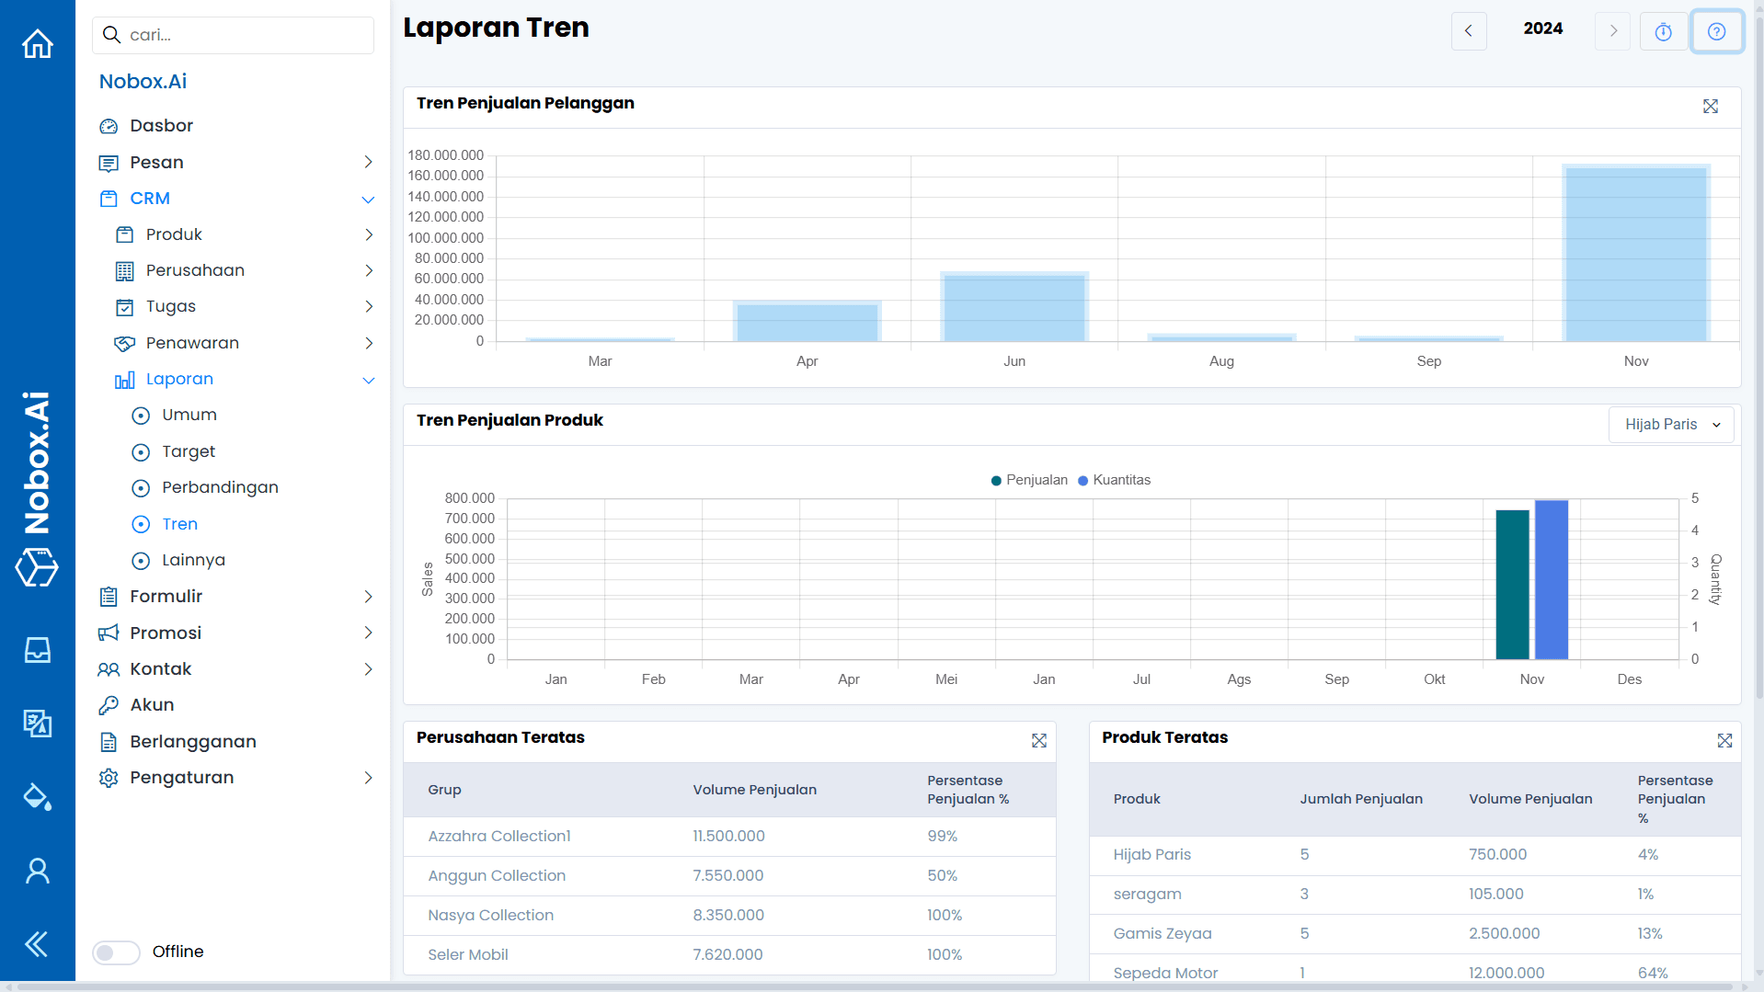The width and height of the screenshot is (1764, 992).
Task: Click the help question mark icon
Action: (x=1716, y=30)
